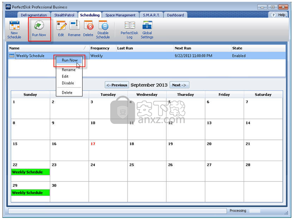Choose Run Now from the context menu

coord(70,60)
